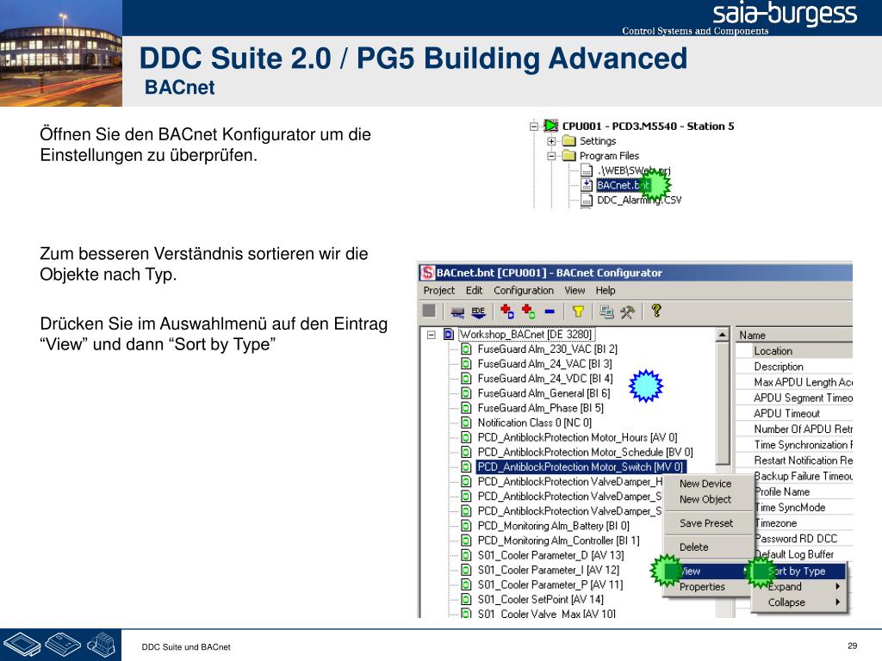Open the Collapse submenu arrow
Screen dimensions: 882x661
(837, 602)
